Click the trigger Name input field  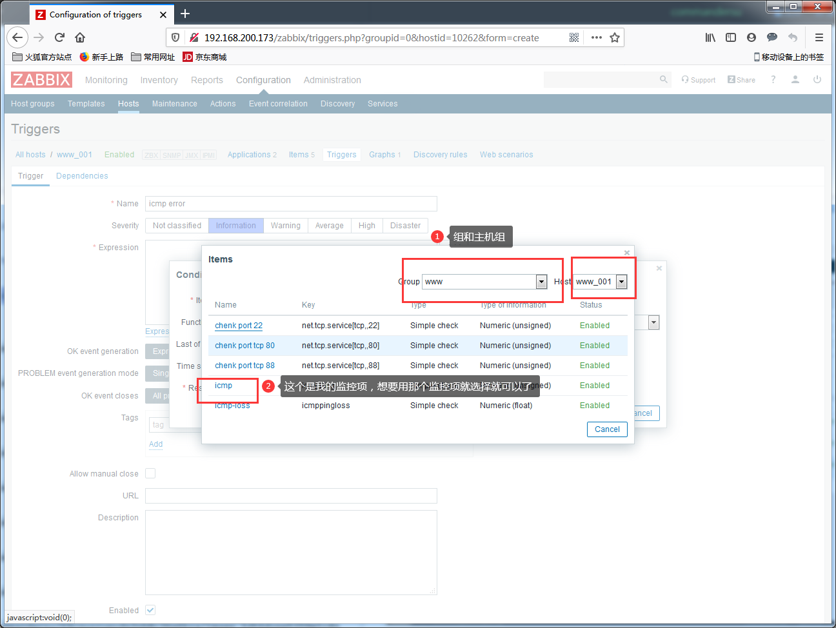tap(291, 204)
